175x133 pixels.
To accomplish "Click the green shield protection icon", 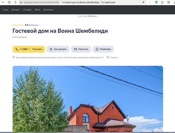I will [x=156, y=2].
